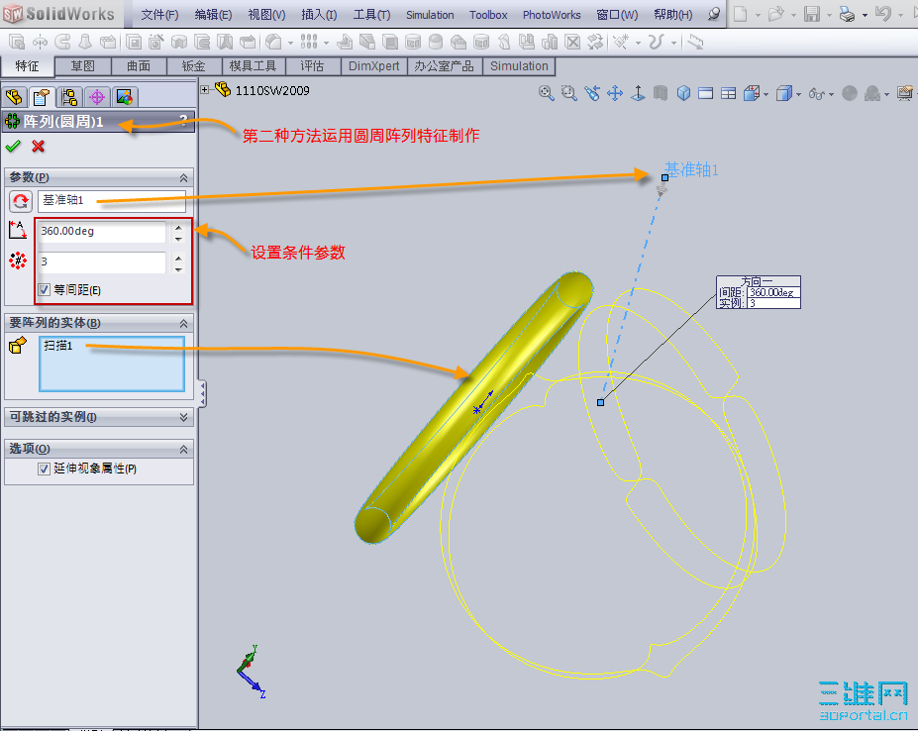
Task: Open the PhotoWorks menu
Action: pyautogui.click(x=552, y=15)
